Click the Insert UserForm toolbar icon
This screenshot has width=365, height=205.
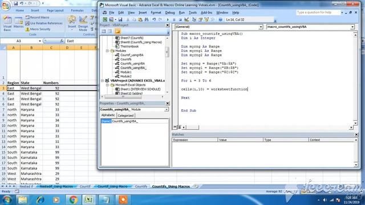click(111, 20)
